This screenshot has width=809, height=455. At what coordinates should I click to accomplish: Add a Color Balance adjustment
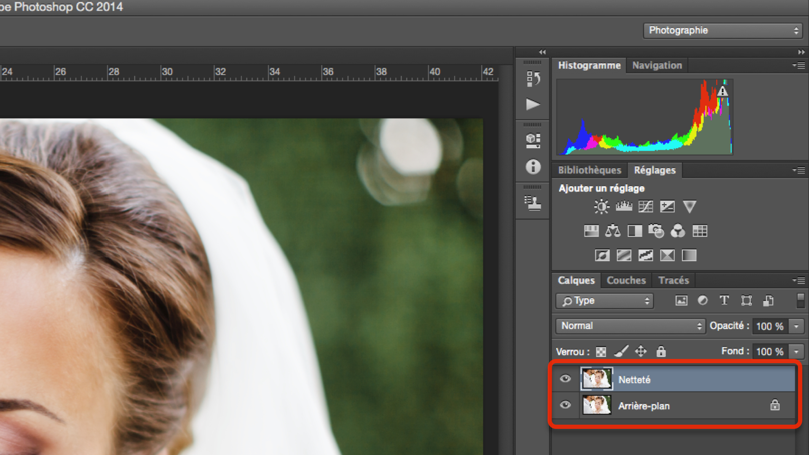pos(613,231)
